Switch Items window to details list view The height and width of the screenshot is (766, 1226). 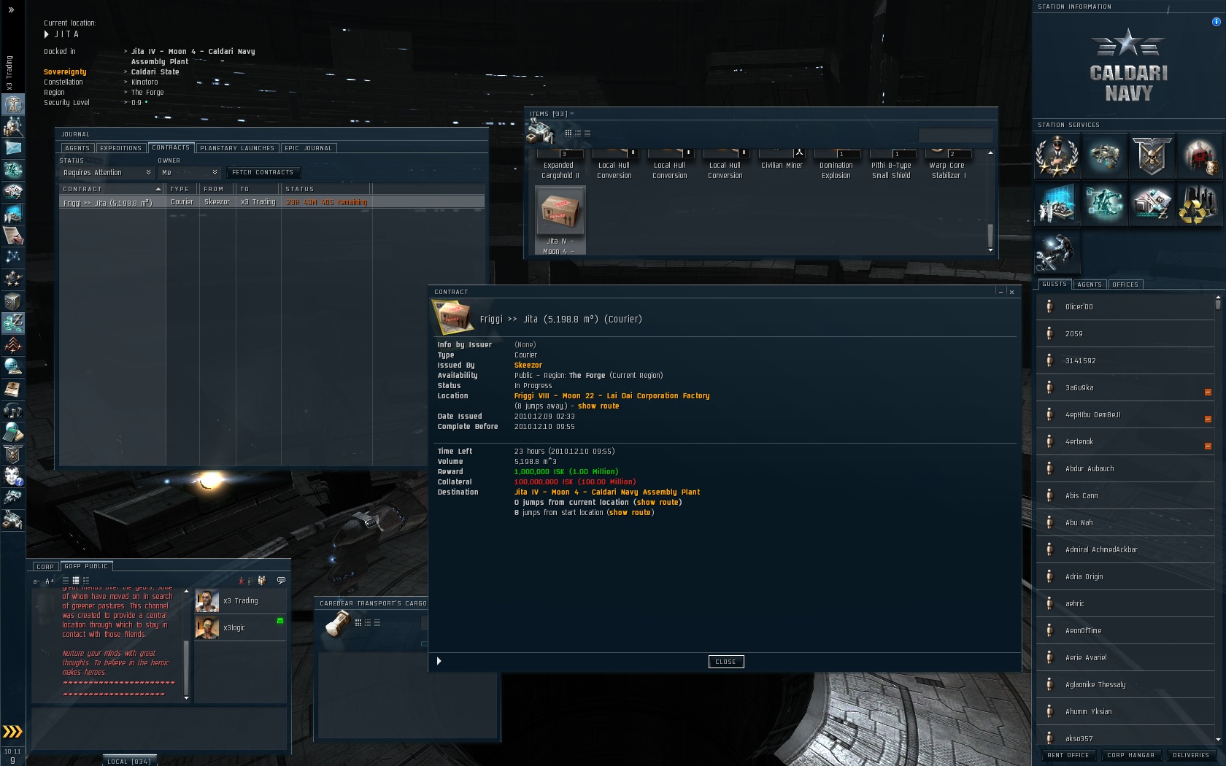click(578, 133)
